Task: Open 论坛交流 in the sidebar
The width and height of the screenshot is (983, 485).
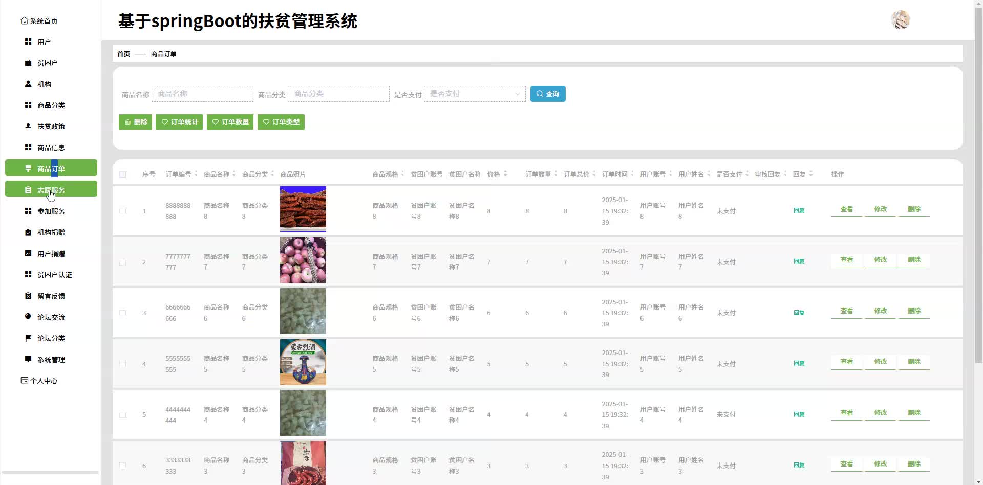Action: (x=51, y=317)
